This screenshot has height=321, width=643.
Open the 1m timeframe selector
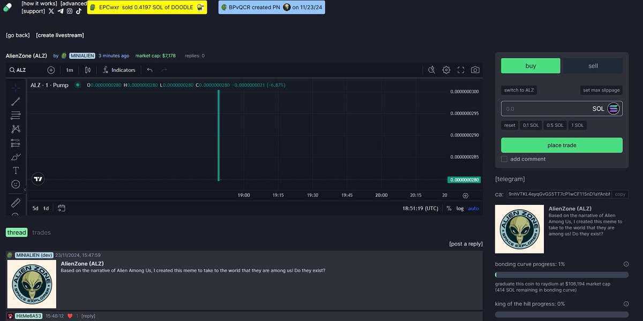pyautogui.click(x=69, y=70)
